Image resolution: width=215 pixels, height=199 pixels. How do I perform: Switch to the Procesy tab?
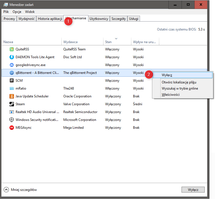9,19
